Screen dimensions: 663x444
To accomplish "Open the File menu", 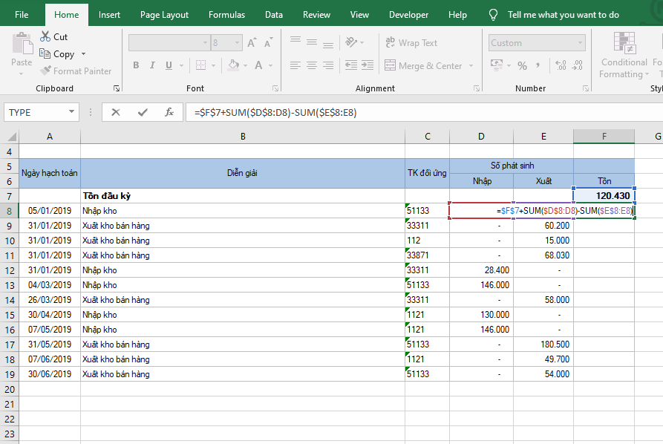I will point(22,15).
